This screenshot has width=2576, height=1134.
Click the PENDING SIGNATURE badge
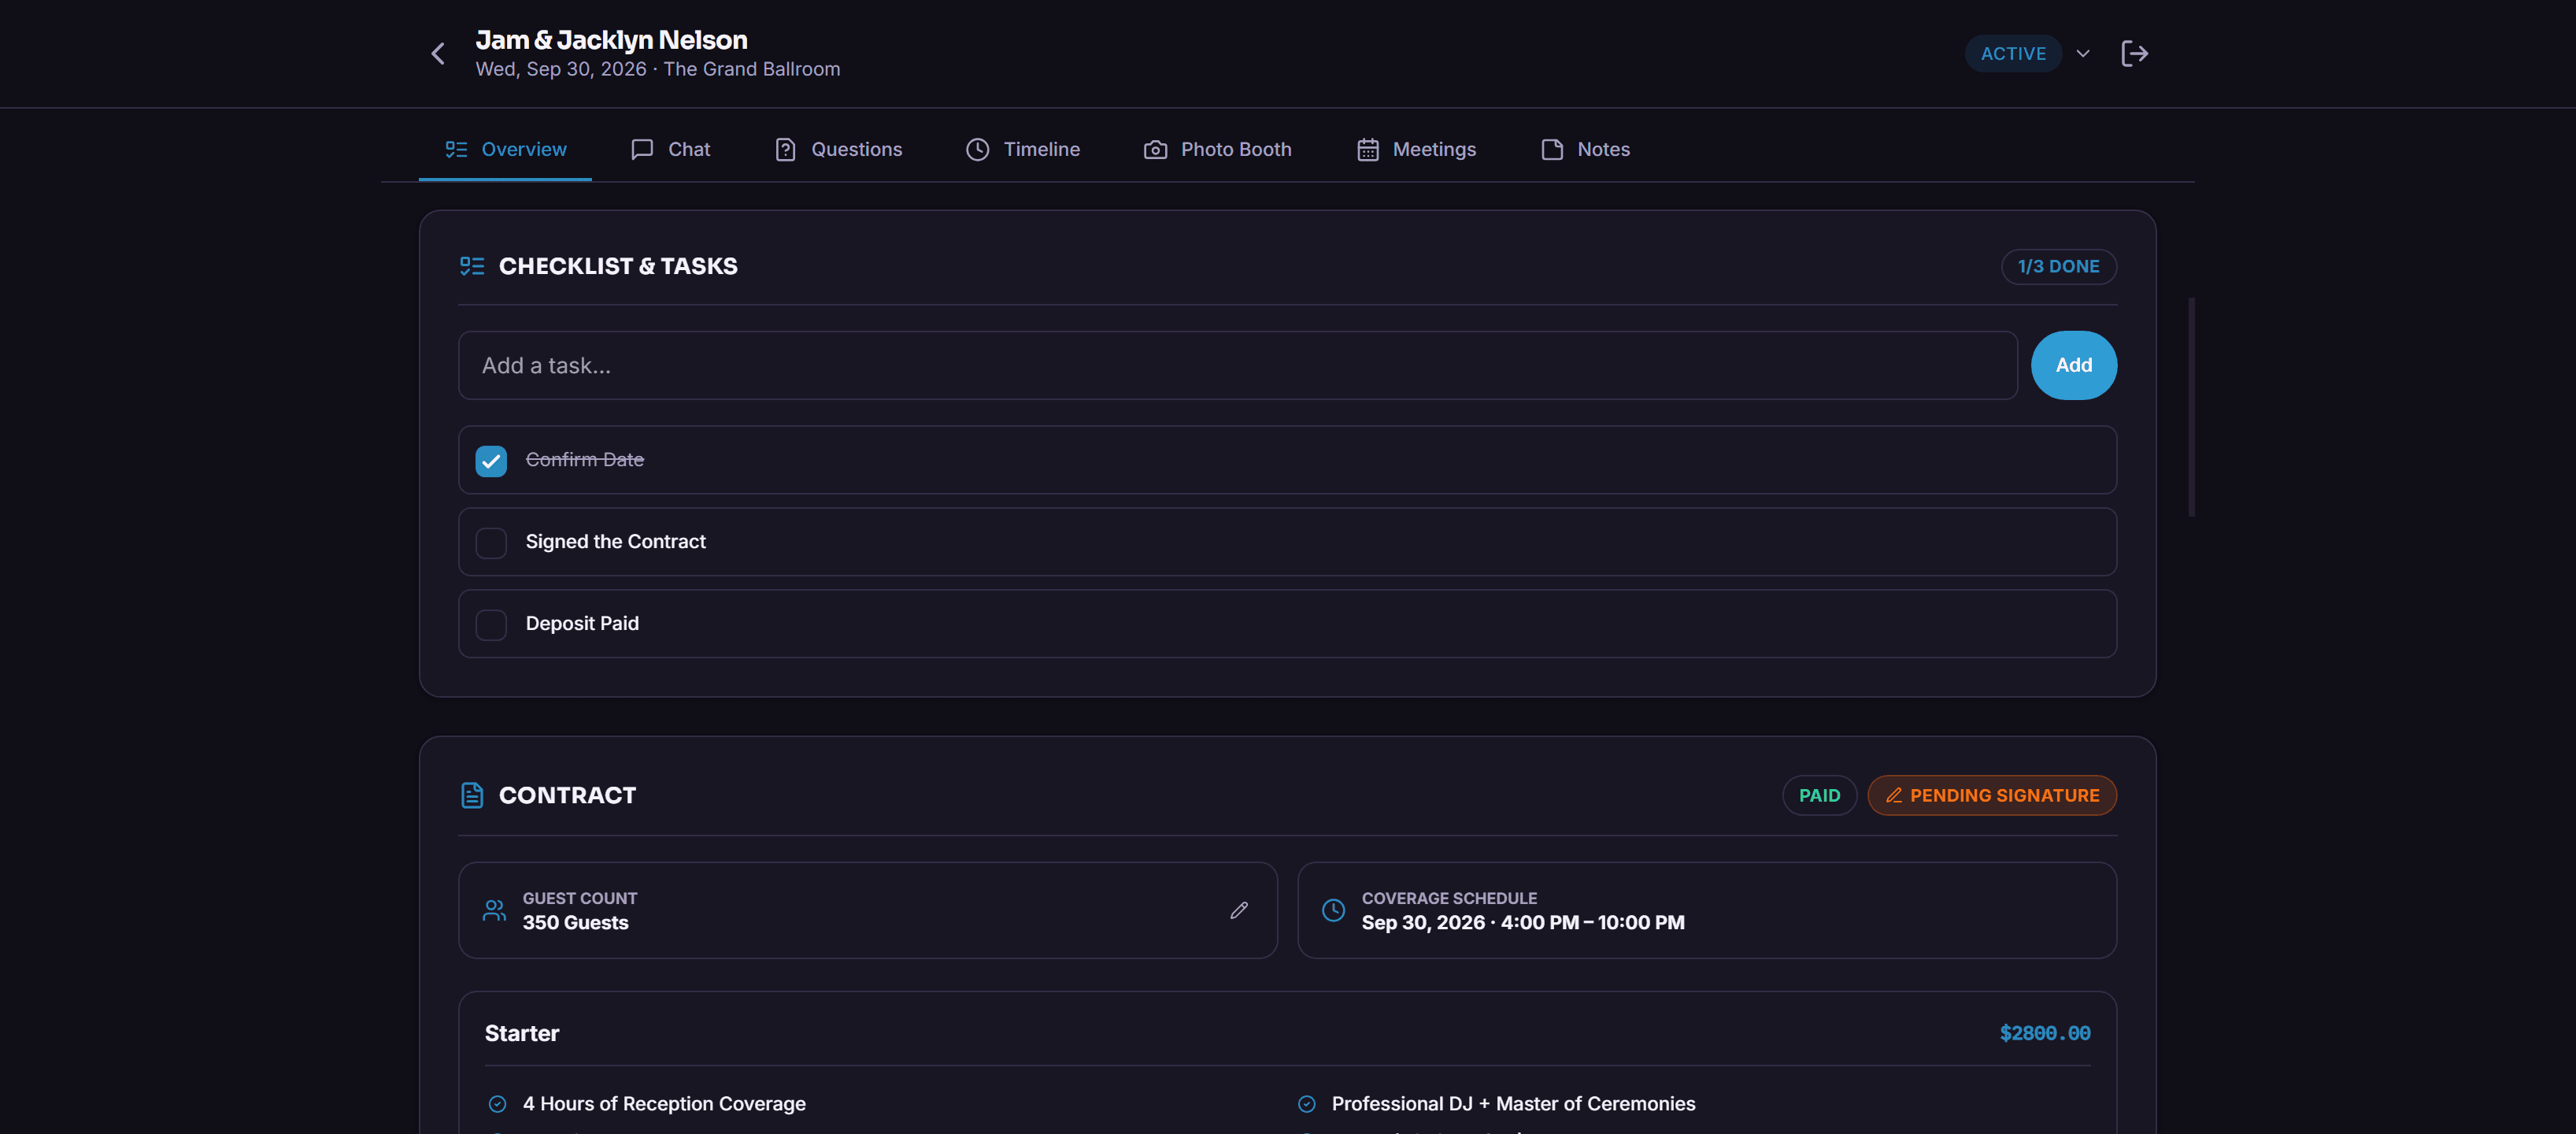1991,796
